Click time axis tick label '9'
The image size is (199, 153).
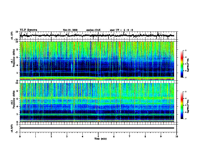point(161,136)
